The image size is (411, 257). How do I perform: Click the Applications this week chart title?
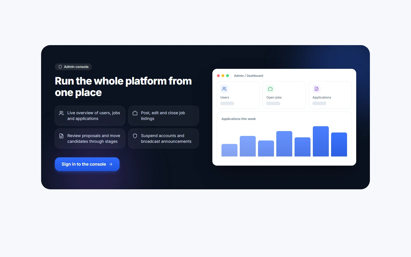(x=239, y=119)
